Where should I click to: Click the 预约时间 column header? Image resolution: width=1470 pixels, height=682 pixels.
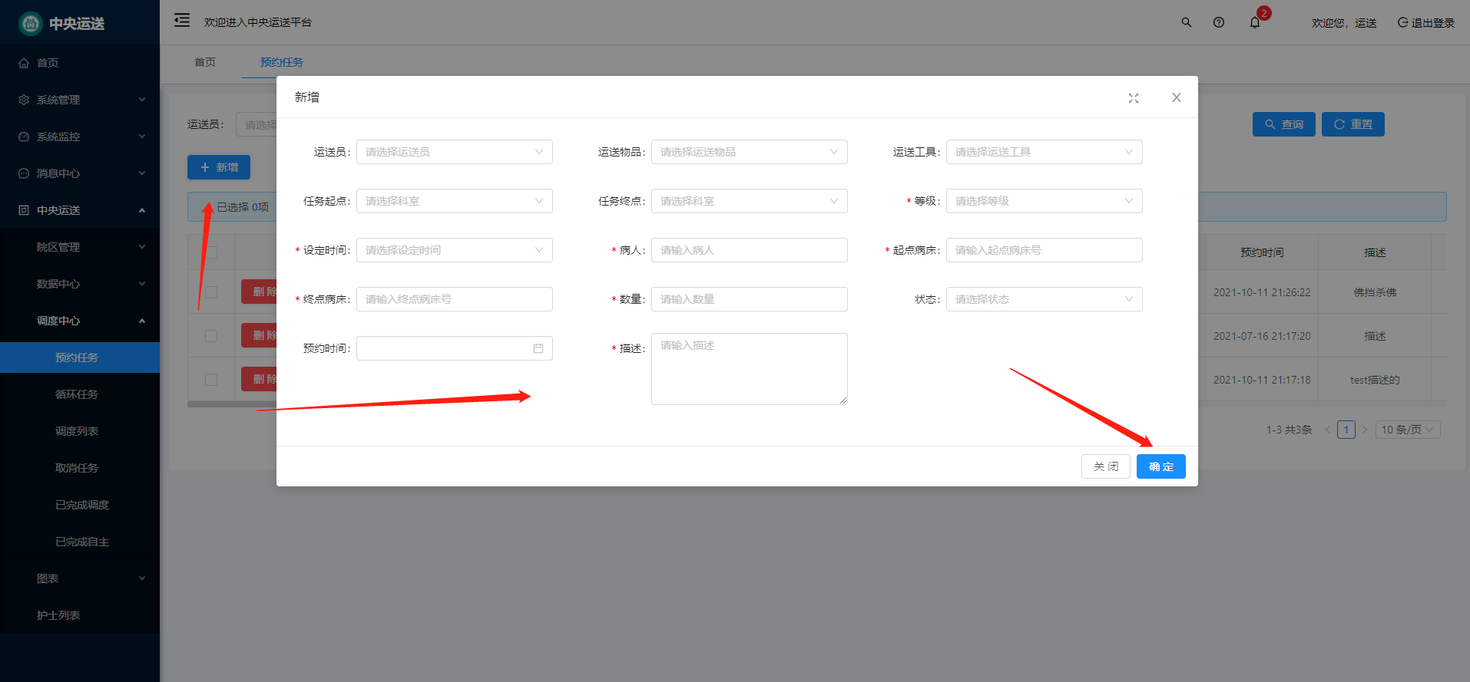pyautogui.click(x=1262, y=252)
